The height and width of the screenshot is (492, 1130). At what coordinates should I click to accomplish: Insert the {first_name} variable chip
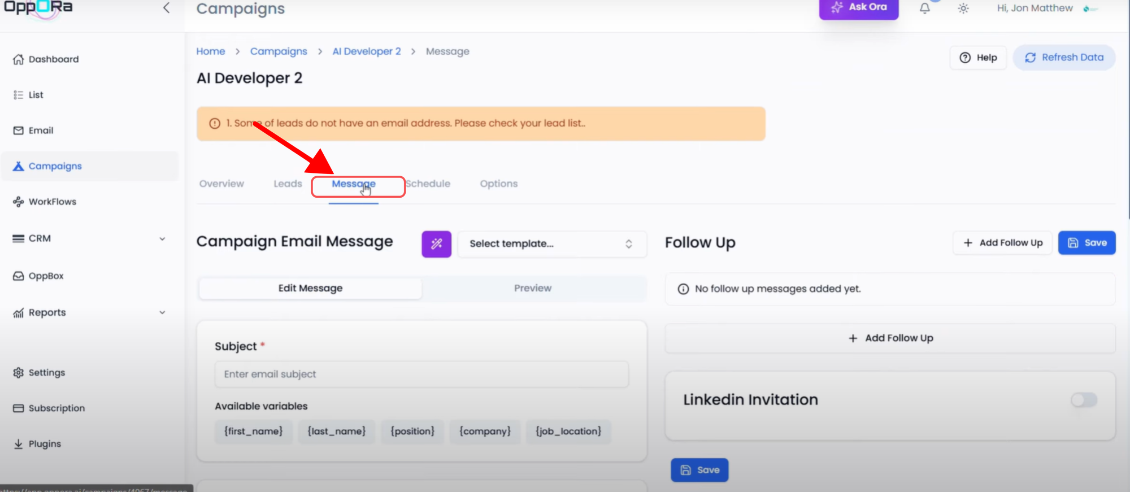(253, 432)
